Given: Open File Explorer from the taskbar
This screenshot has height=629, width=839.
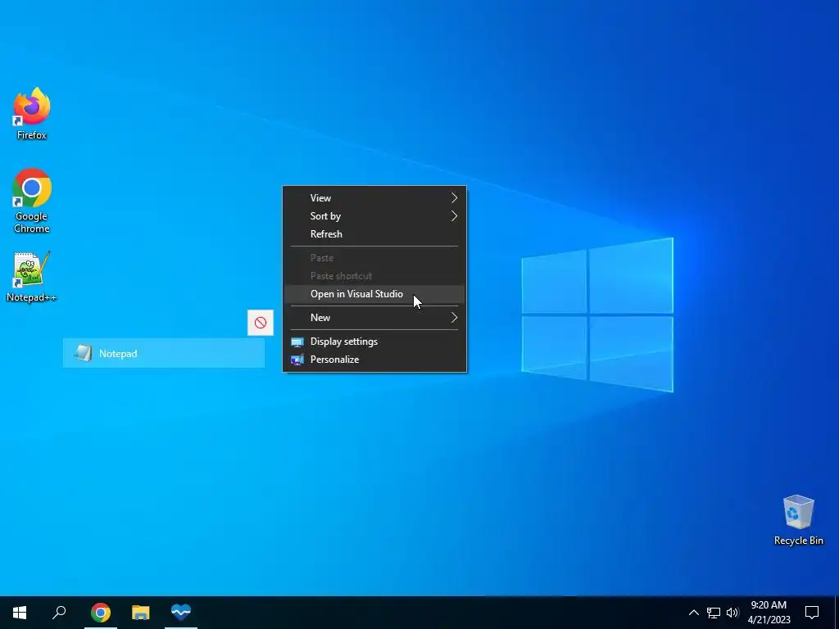Looking at the screenshot, I should click(141, 613).
